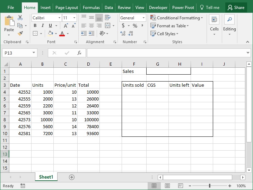Click the Accounting Number Format dollar sign
The width and height of the screenshot is (253, 190).
click(x=123, y=26)
